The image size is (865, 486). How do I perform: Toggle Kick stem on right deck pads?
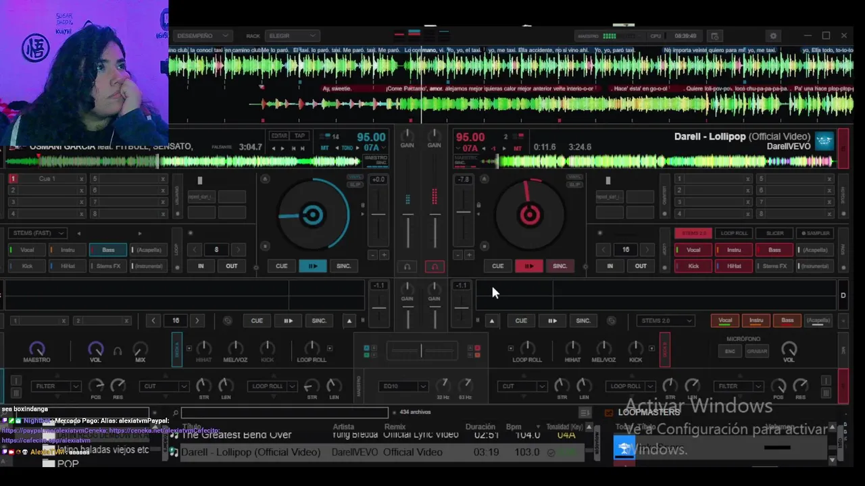click(x=693, y=266)
